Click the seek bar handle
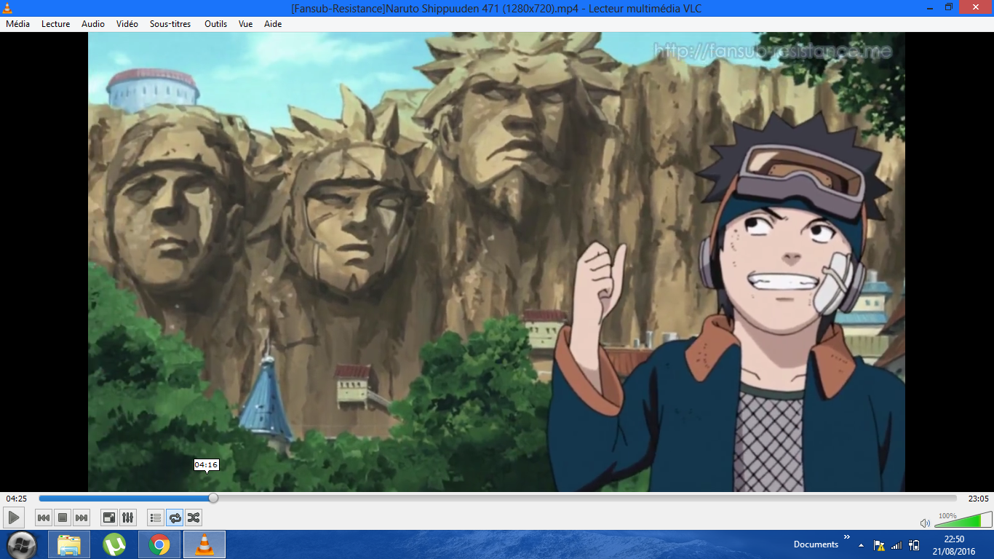The width and height of the screenshot is (994, 559). [213, 498]
